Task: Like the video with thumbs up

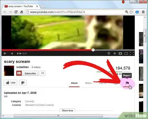Action: coord(10,83)
